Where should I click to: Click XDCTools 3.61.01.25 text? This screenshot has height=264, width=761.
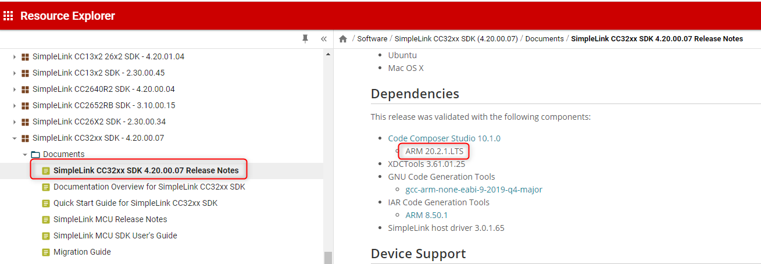tap(427, 164)
